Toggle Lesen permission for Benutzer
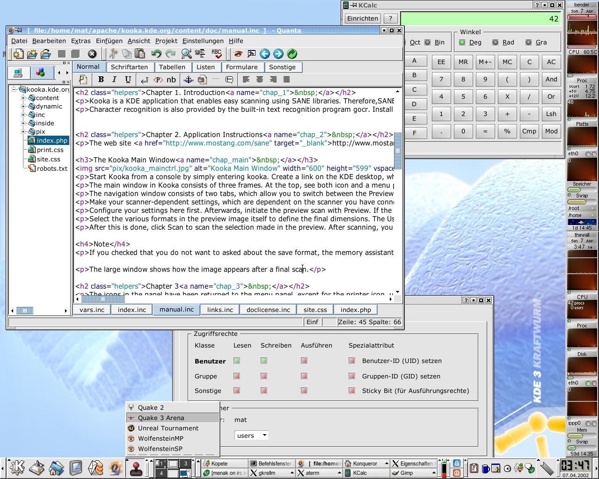The width and height of the screenshot is (599, 479). (x=237, y=361)
